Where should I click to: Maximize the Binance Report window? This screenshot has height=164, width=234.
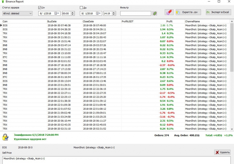pos(219,1)
